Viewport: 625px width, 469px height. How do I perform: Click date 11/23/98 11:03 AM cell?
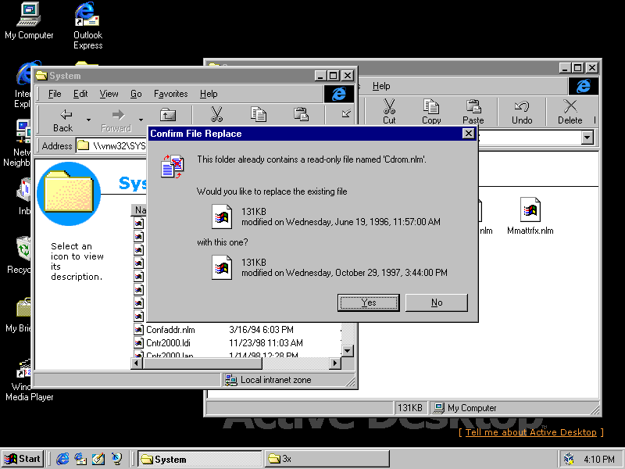click(266, 343)
